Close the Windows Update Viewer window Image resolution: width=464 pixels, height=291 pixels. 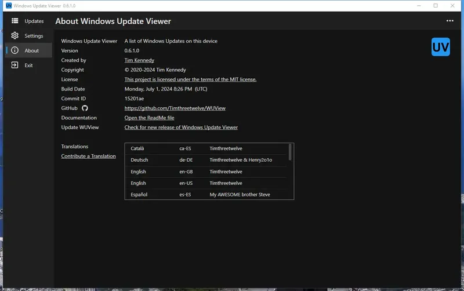452,6
